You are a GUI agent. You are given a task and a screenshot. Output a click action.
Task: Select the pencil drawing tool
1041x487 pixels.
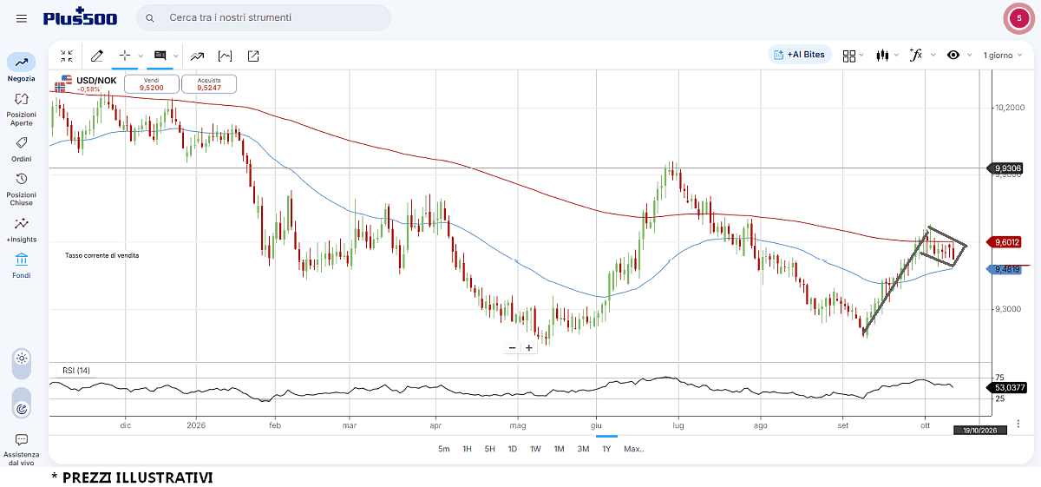96,56
